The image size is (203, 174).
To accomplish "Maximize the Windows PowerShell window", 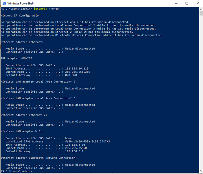I will pos(187,3).
